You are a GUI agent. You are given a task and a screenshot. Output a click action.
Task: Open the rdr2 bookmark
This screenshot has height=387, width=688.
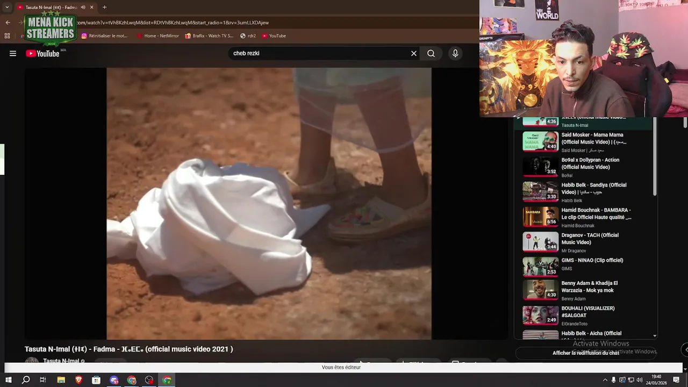[x=248, y=36]
